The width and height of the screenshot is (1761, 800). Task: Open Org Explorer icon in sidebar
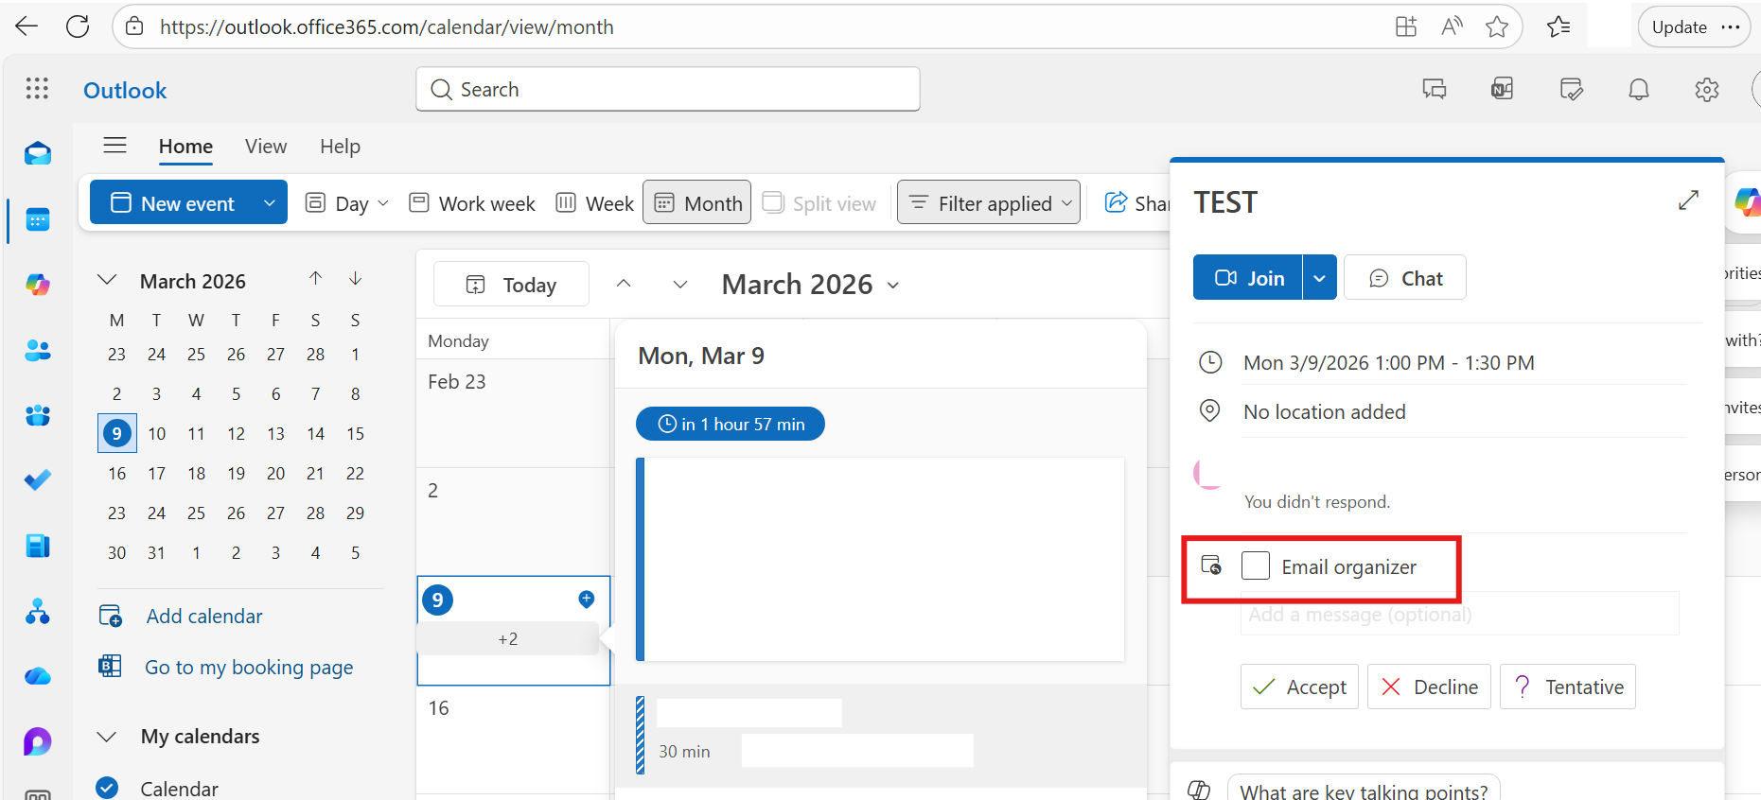(38, 612)
